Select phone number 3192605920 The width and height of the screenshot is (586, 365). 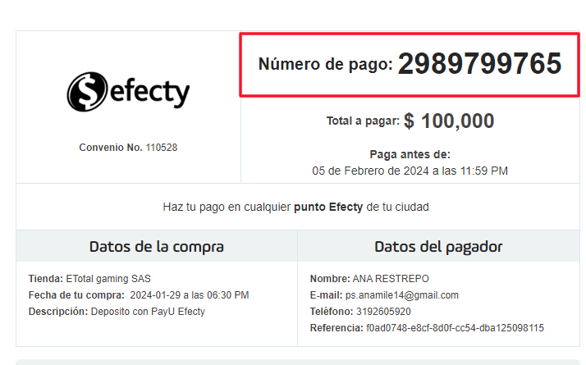click(x=383, y=312)
